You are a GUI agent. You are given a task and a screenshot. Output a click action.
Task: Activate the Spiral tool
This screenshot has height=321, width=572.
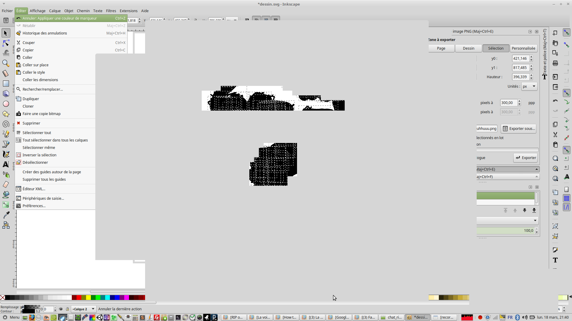(6, 124)
